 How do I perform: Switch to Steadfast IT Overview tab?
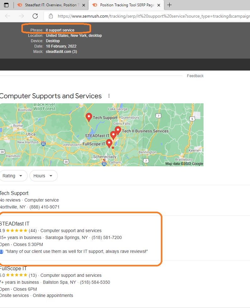pyautogui.click(x=51, y=5)
